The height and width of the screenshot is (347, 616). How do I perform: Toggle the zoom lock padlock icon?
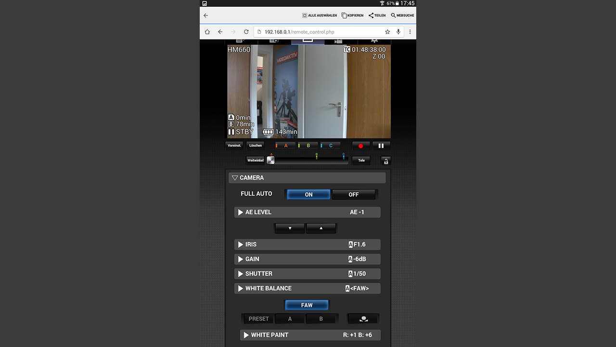point(385,161)
